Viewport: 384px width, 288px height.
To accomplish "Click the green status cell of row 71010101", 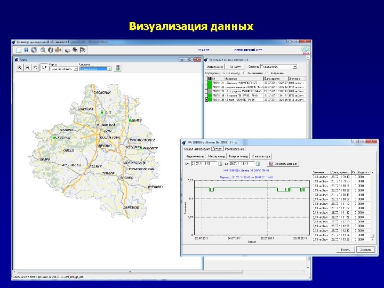I will click(210, 83).
